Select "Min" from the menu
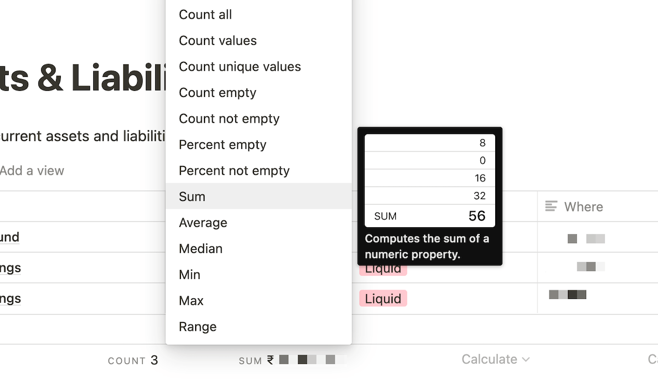Image resolution: width=658 pixels, height=392 pixels. point(189,274)
